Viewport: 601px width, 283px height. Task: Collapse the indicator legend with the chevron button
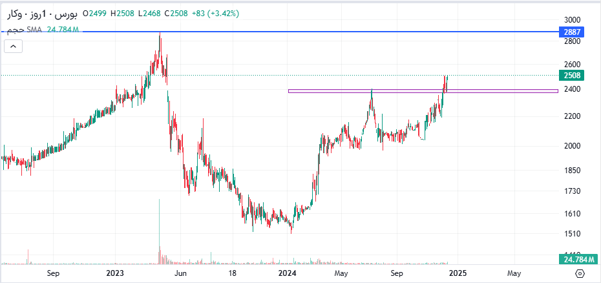click(13, 47)
